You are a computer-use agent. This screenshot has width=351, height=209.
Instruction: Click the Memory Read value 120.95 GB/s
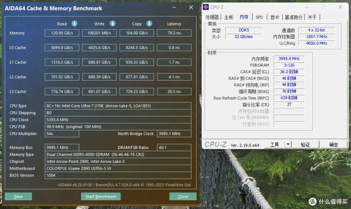point(62,33)
